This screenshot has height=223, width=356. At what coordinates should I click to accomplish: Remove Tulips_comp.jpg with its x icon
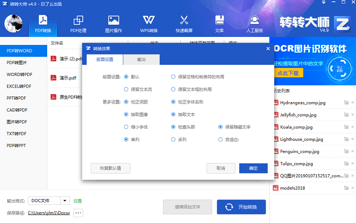352,163
